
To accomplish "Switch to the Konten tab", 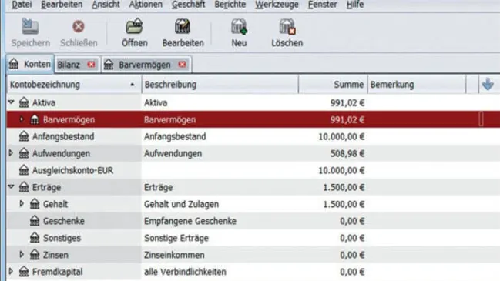I will (30, 65).
